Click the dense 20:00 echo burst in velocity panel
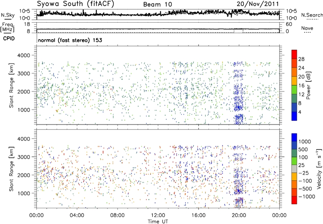Screen dimensions: 323x224 tap(239, 176)
